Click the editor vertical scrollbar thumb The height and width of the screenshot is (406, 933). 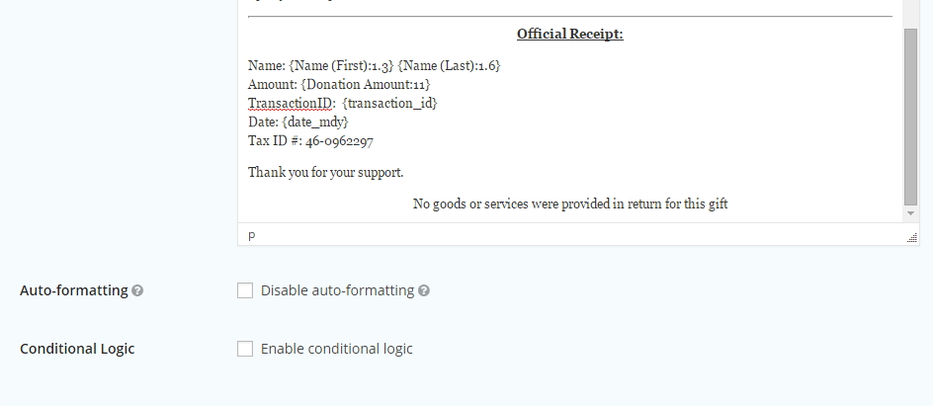click(910, 114)
